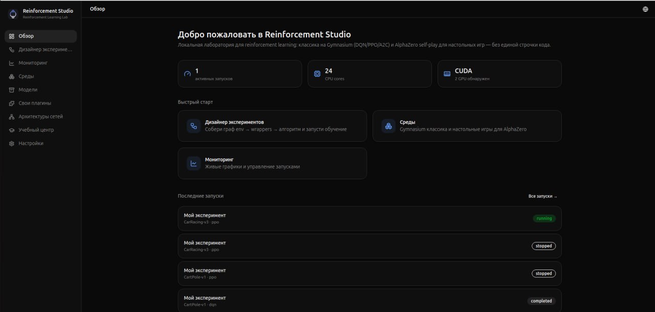Click the Архитектуры сетей network icon

12,117
